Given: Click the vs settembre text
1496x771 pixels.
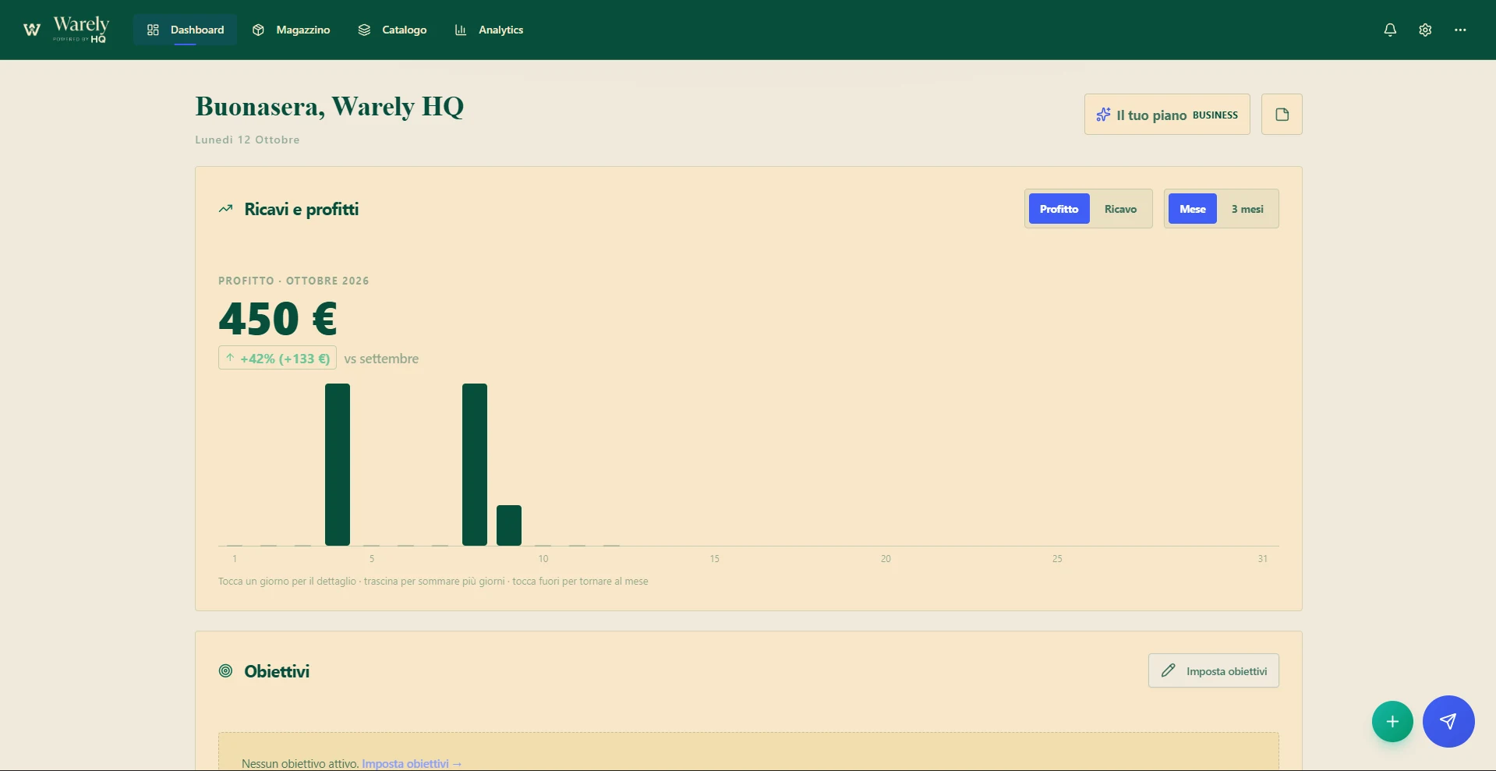Looking at the screenshot, I should (x=381, y=359).
